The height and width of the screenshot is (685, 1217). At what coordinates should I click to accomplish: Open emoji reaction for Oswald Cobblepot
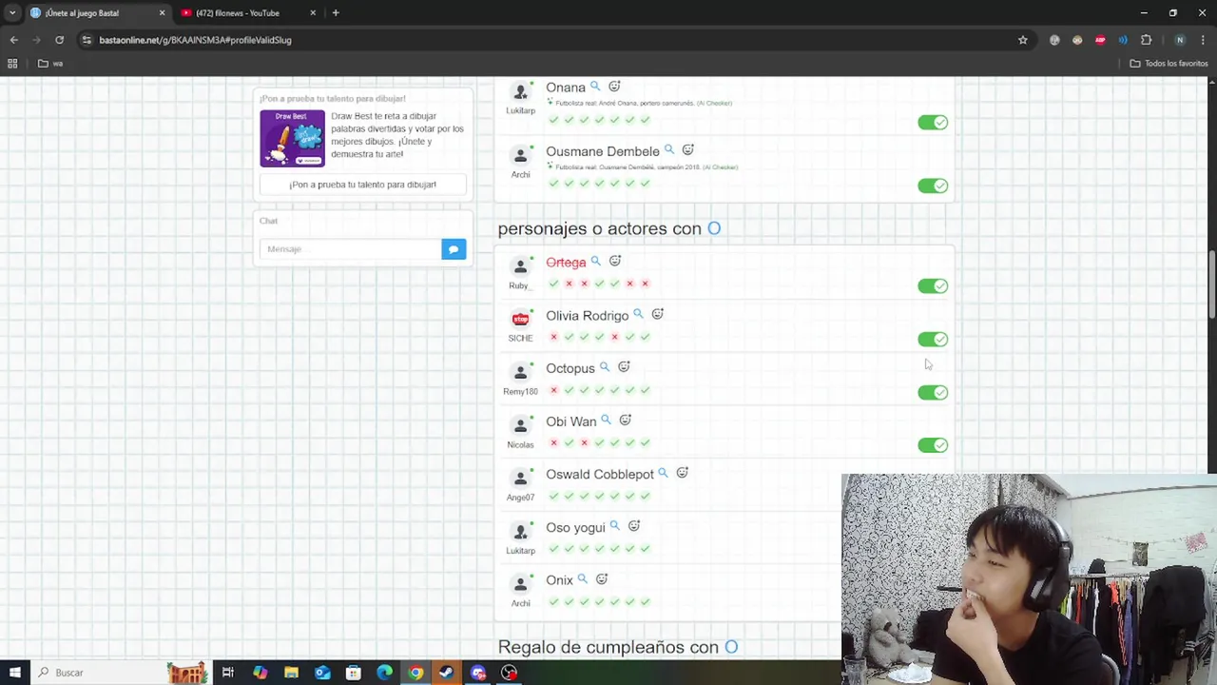[x=682, y=473]
